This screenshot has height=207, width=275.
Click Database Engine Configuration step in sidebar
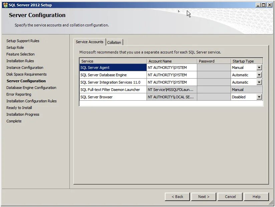[x=31, y=88]
